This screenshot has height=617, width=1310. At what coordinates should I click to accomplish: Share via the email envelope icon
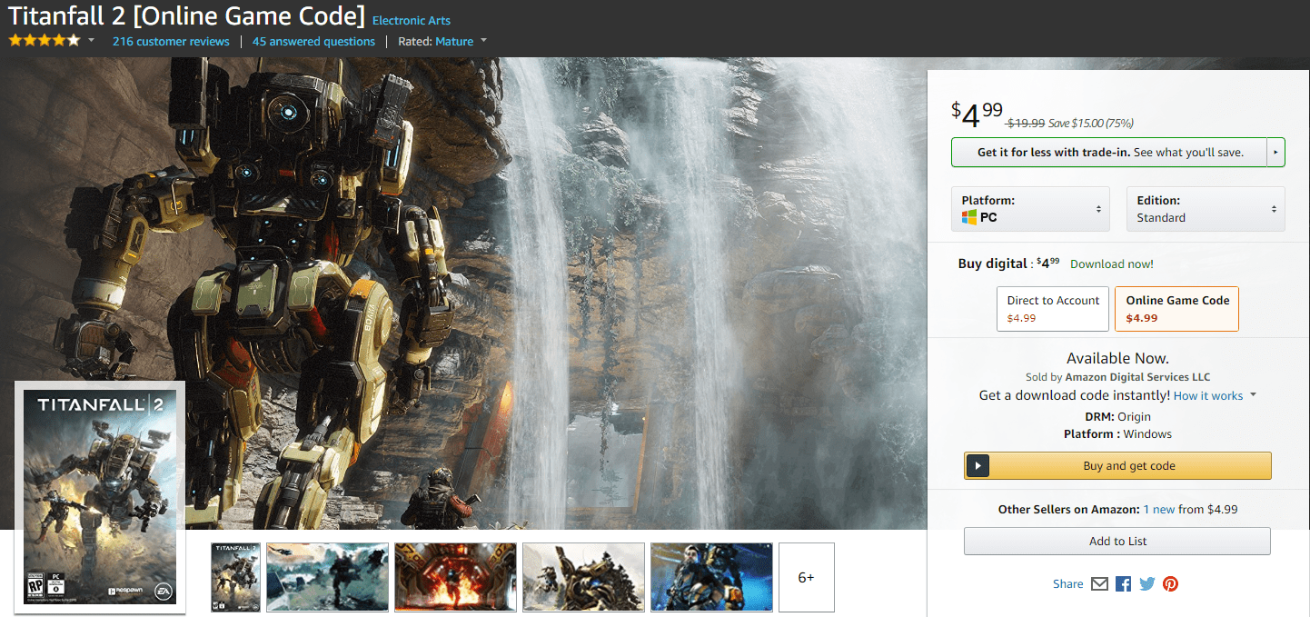[1099, 584]
